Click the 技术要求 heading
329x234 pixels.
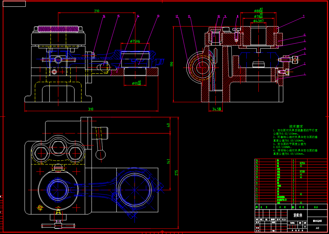point(296,127)
